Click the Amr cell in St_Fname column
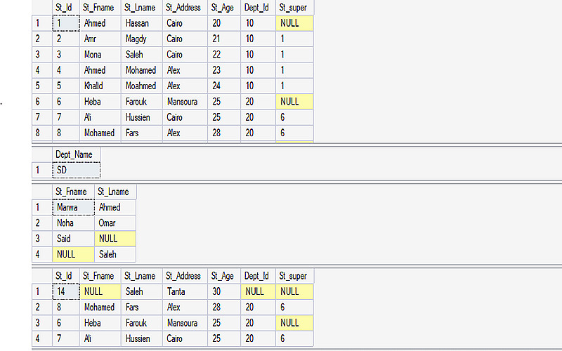The width and height of the screenshot is (562, 351). pos(100,39)
